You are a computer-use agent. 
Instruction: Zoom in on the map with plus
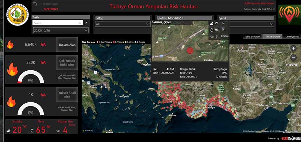(x=293, y=48)
